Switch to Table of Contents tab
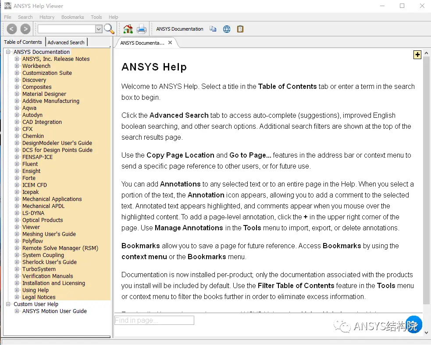Image resolution: width=431 pixels, height=345 pixels. (x=23, y=42)
